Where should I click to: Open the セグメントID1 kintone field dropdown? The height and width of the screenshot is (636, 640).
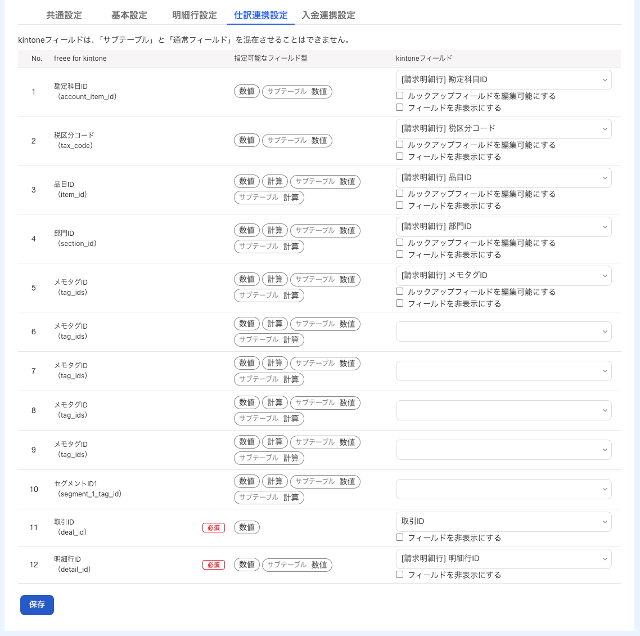503,489
